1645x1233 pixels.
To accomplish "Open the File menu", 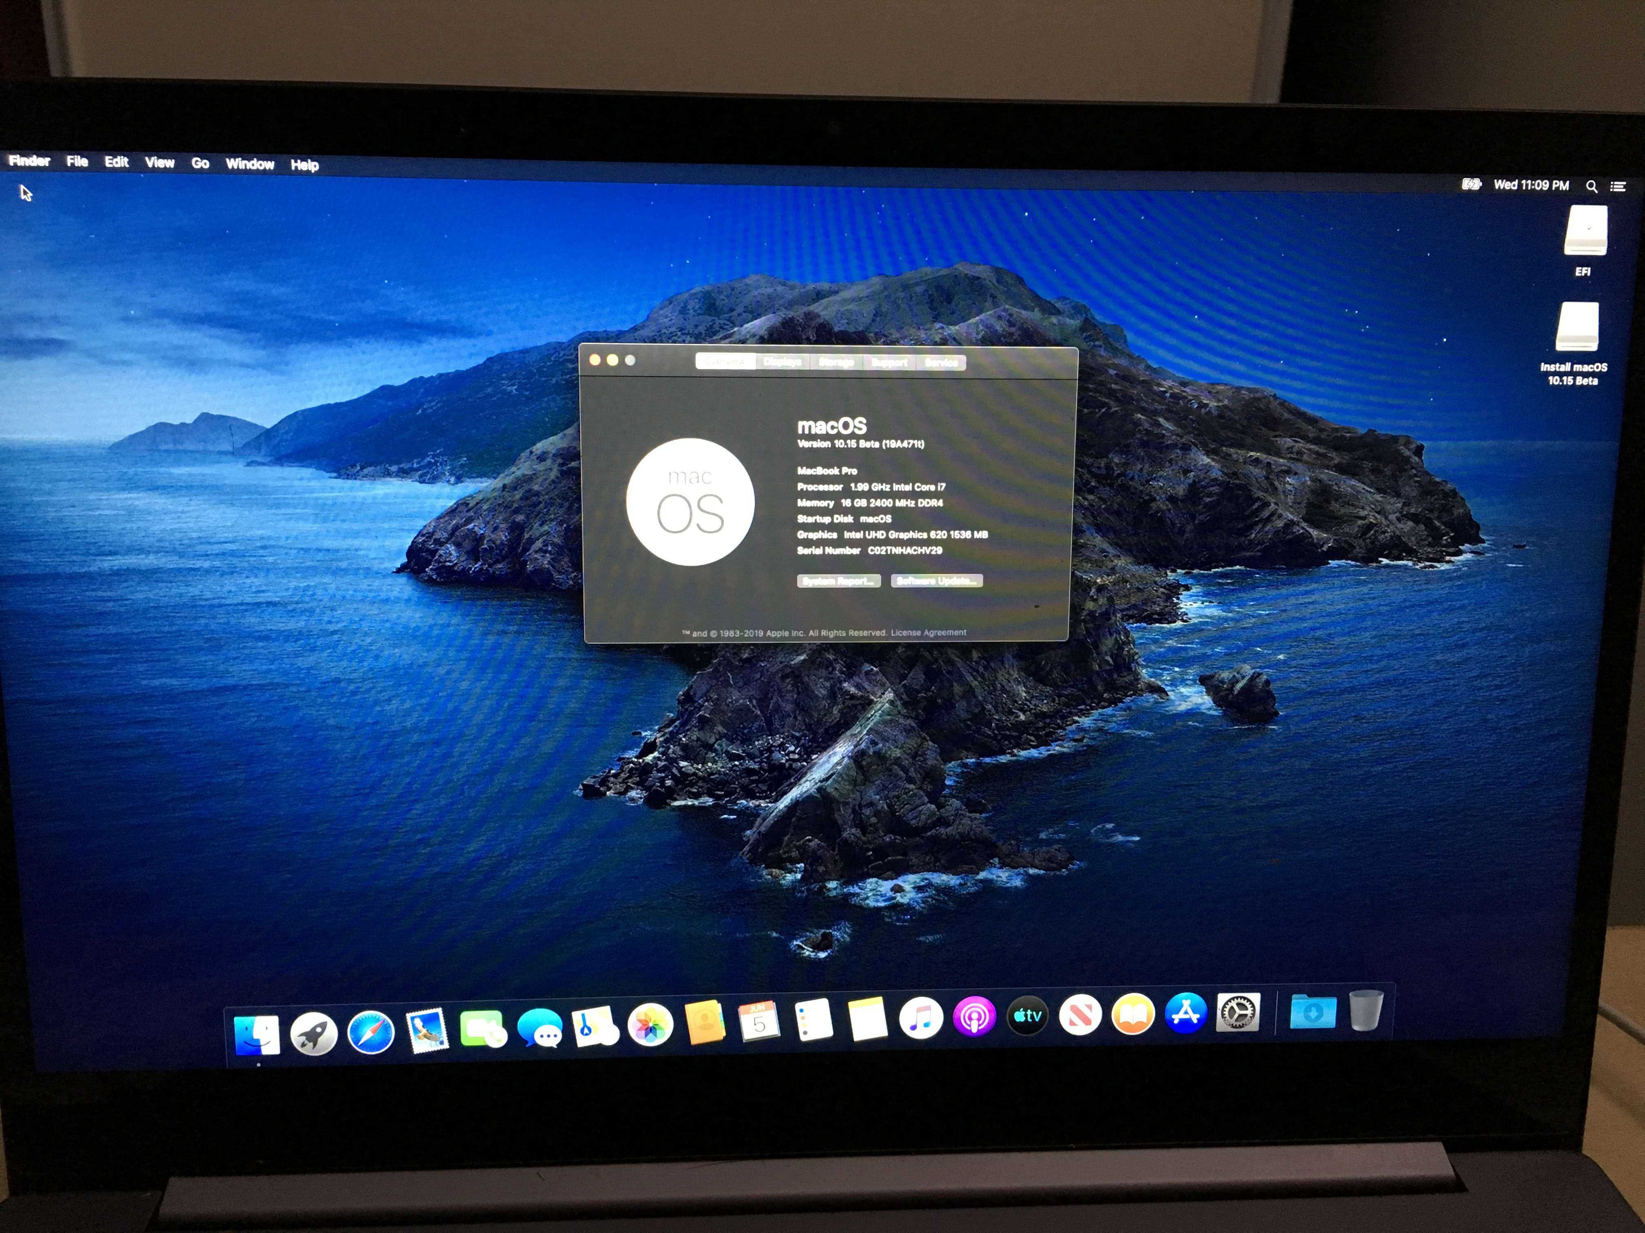I will point(78,161).
